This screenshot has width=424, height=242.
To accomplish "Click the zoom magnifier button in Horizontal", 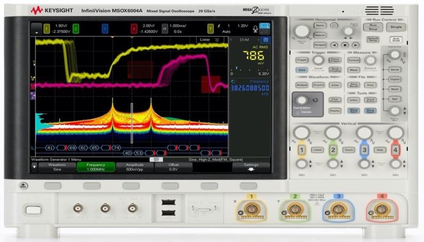I will click(x=334, y=26).
